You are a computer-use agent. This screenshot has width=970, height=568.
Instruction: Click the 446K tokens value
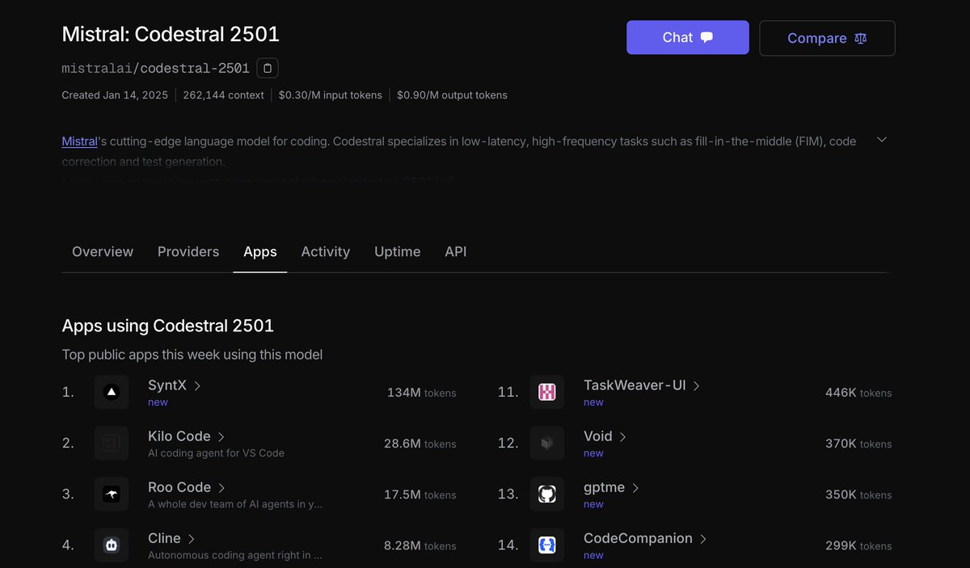(x=858, y=393)
